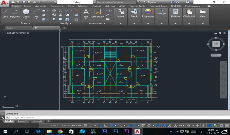Viewport: 230px width, 135px height.
Task: Switch to the Annotate ribbon tab
Action: pos(41,6)
